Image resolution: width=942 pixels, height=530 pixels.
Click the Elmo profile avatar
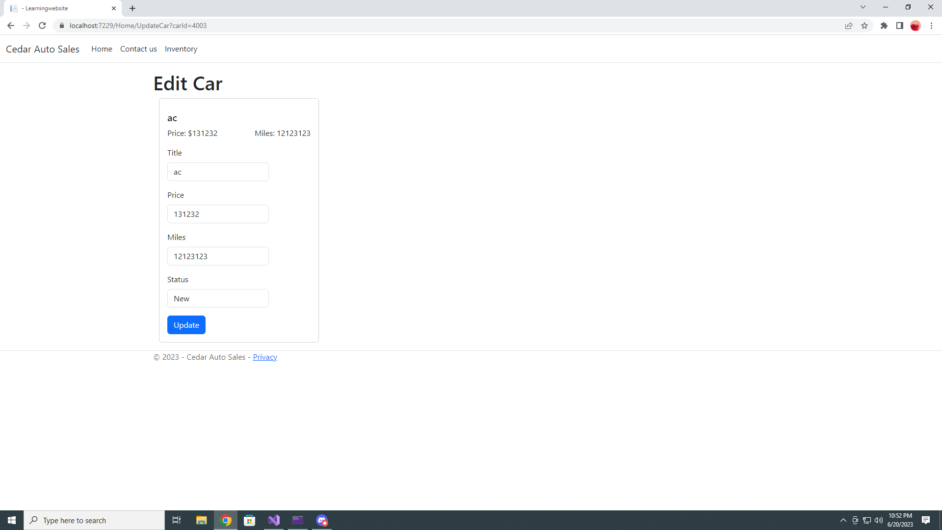click(x=916, y=26)
